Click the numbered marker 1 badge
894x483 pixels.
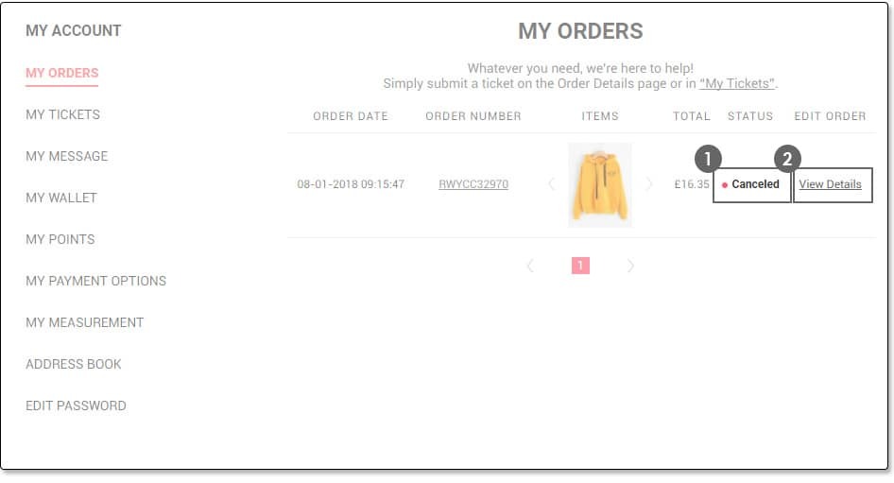pyautogui.click(x=708, y=159)
